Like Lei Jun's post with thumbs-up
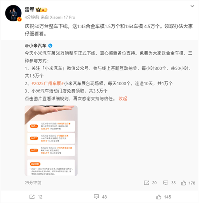 [159, 197]
